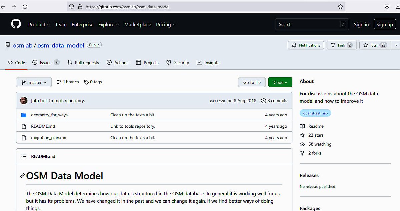Viewport: 400px width, 211px height.
Task: Open commit hash 84f1e2a
Action: [218, 101]
